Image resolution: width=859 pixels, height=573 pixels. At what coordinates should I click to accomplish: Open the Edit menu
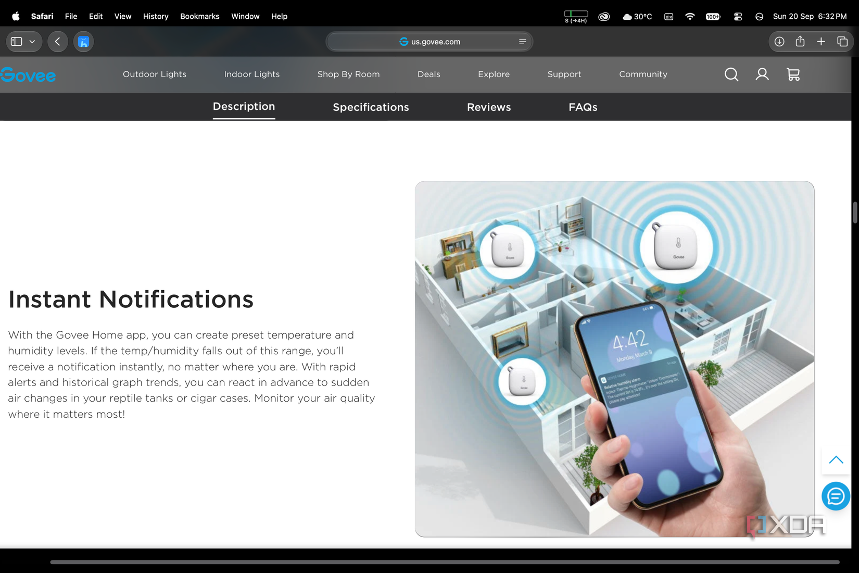(96, 16)
